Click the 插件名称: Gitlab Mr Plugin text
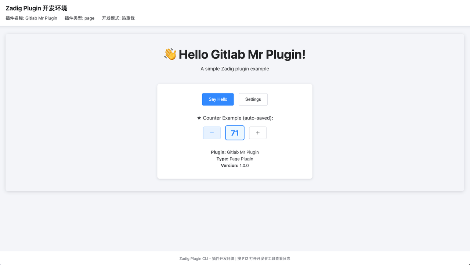This screenshot has width=470, height=265. (32, 18)
